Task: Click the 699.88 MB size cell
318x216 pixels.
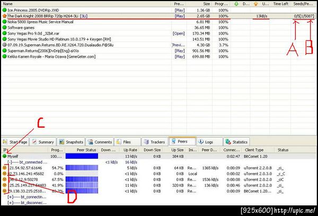Action: click(x=201, y=57)
